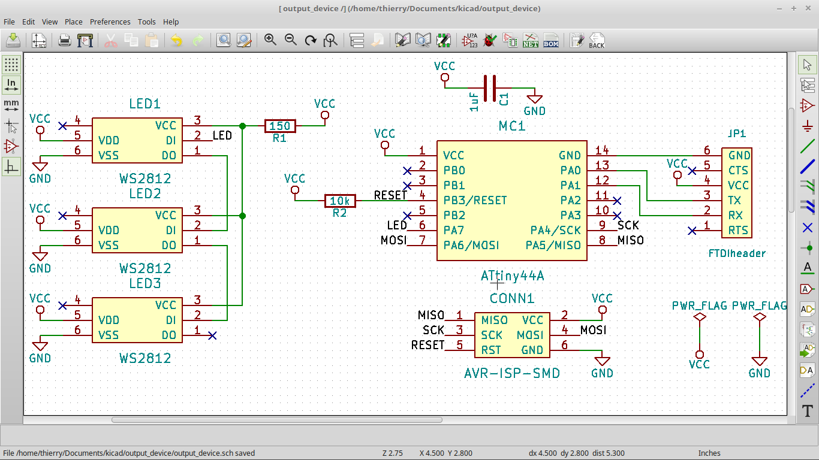Image resolution: width=819 pixels, height=460 pixels.
Task: Open the plot schematic tool
Action: tap(85, 40)
